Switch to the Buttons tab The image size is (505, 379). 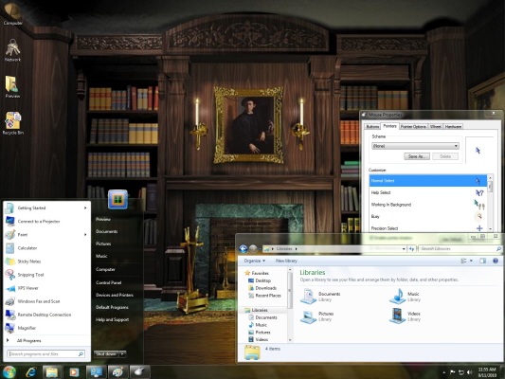(372, 127)
